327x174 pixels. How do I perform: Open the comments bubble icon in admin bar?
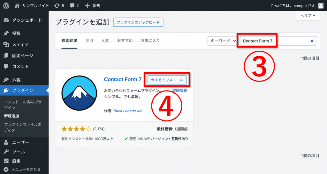pos(72,6)
